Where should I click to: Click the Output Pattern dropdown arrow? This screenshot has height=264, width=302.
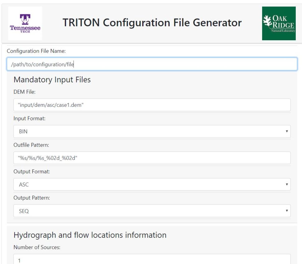tap(286, 211)
